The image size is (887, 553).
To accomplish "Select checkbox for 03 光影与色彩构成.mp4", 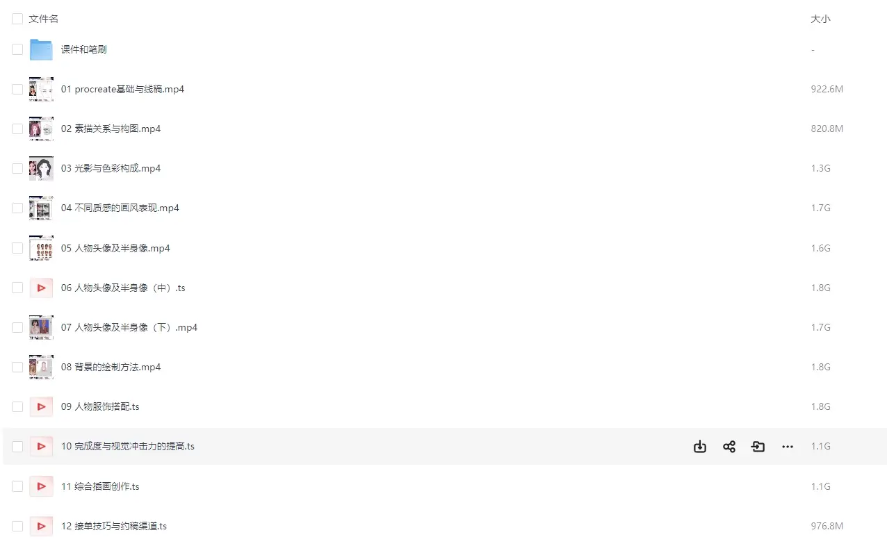I will point(17,168).
